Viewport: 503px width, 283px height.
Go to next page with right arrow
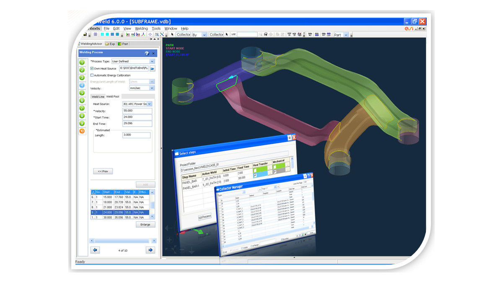[150, 250]
